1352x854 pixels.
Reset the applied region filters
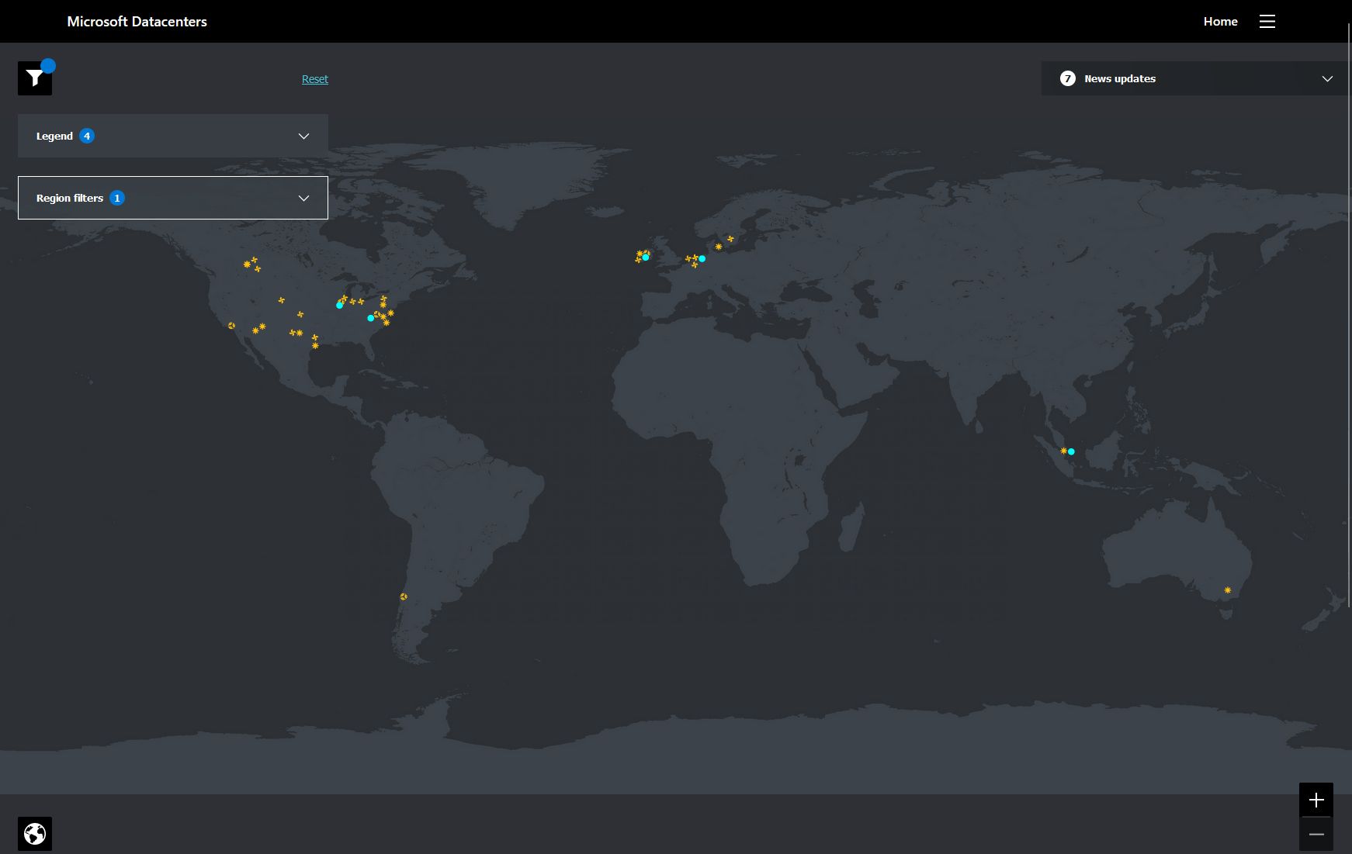coord(314,78)
